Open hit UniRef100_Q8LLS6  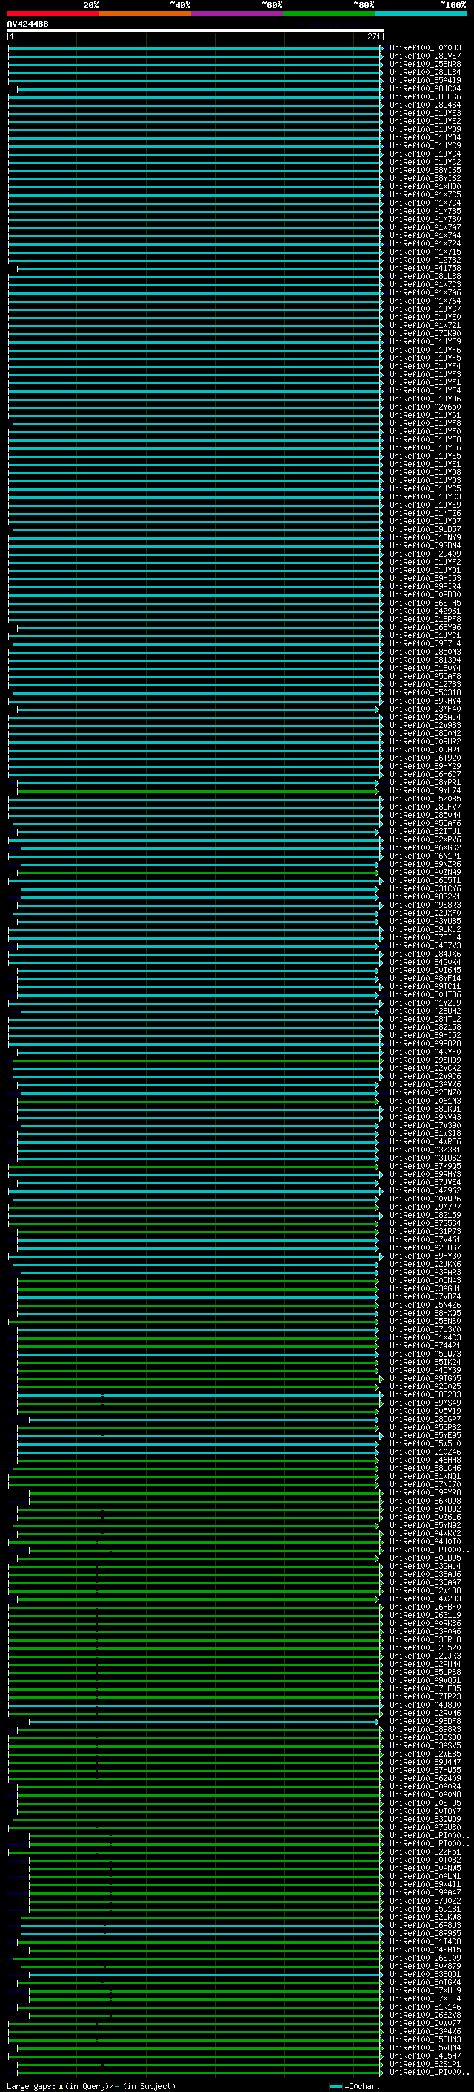425,96
